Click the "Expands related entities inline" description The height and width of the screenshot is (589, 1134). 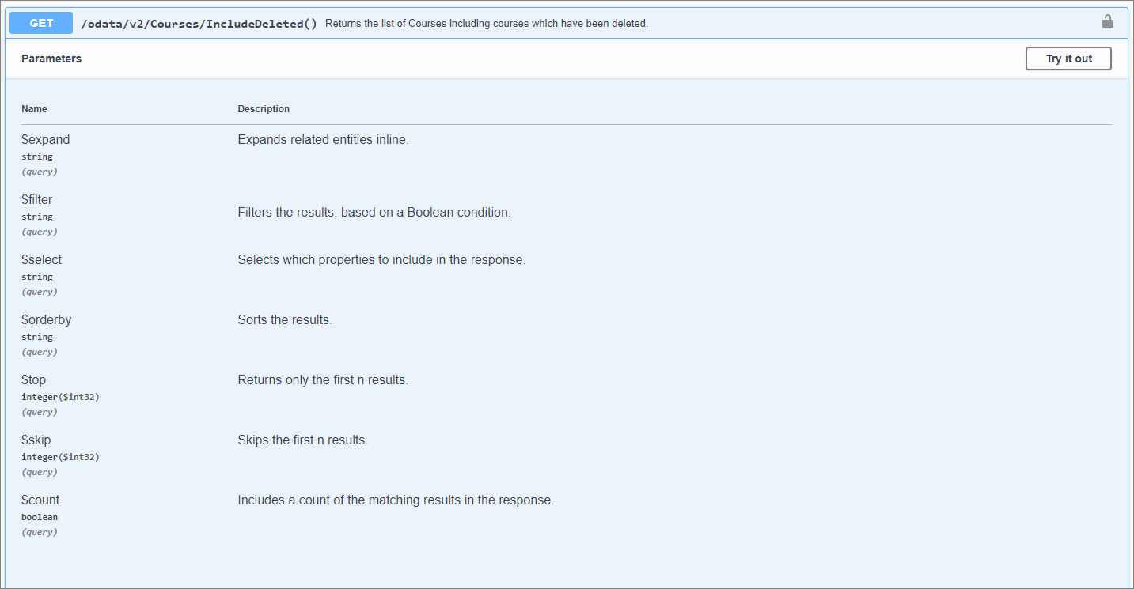coord(323,140)
